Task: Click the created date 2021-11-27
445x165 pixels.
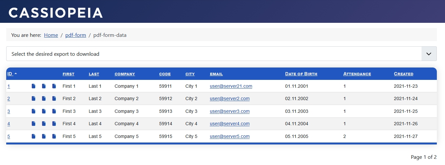Action: point(406,136)
